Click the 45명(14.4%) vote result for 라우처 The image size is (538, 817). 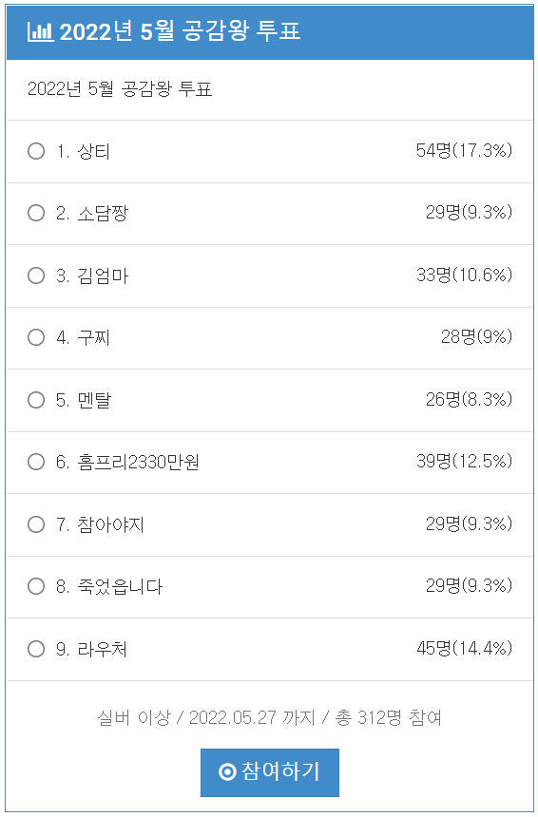coord(464,649)
